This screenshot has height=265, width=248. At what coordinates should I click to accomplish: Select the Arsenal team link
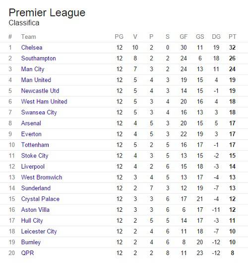(31, 123)
